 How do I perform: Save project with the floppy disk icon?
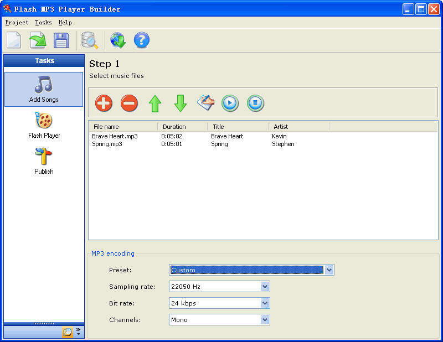61,40
